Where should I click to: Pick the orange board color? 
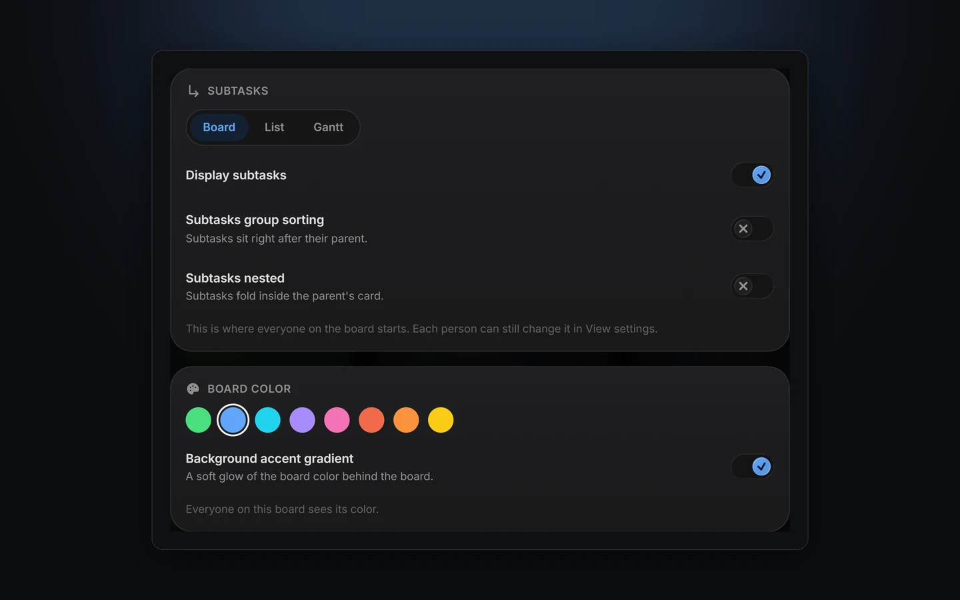click(x=406, y=420)
